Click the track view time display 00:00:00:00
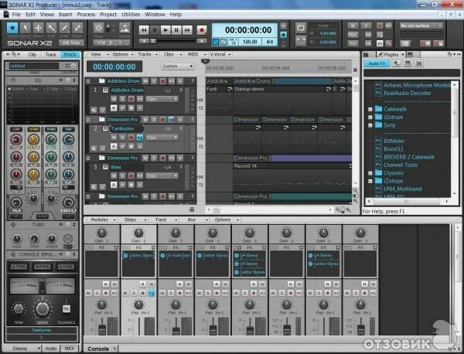The image size is (464, 354). [114, 66]
